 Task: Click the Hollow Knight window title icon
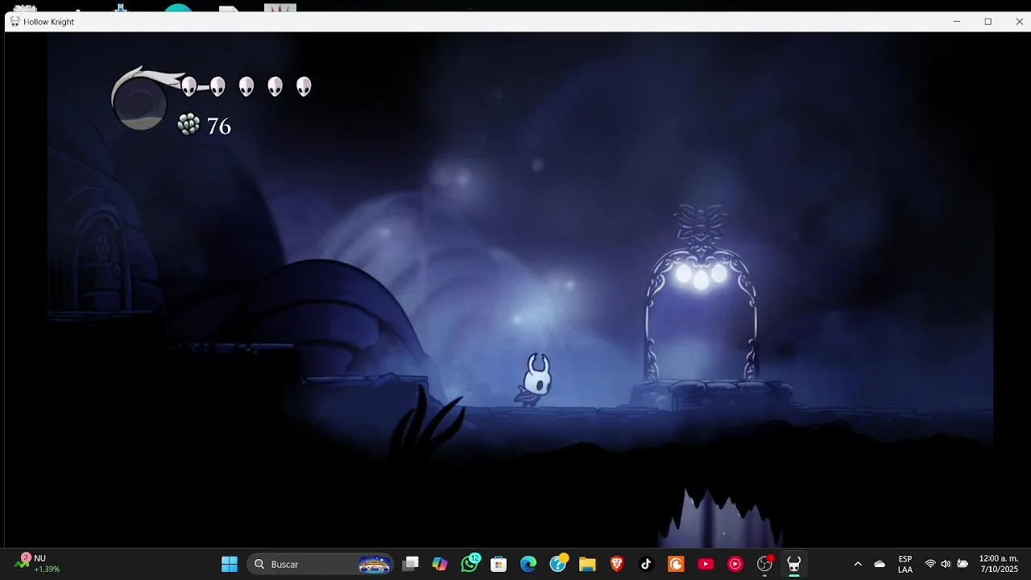coord(14,22)
